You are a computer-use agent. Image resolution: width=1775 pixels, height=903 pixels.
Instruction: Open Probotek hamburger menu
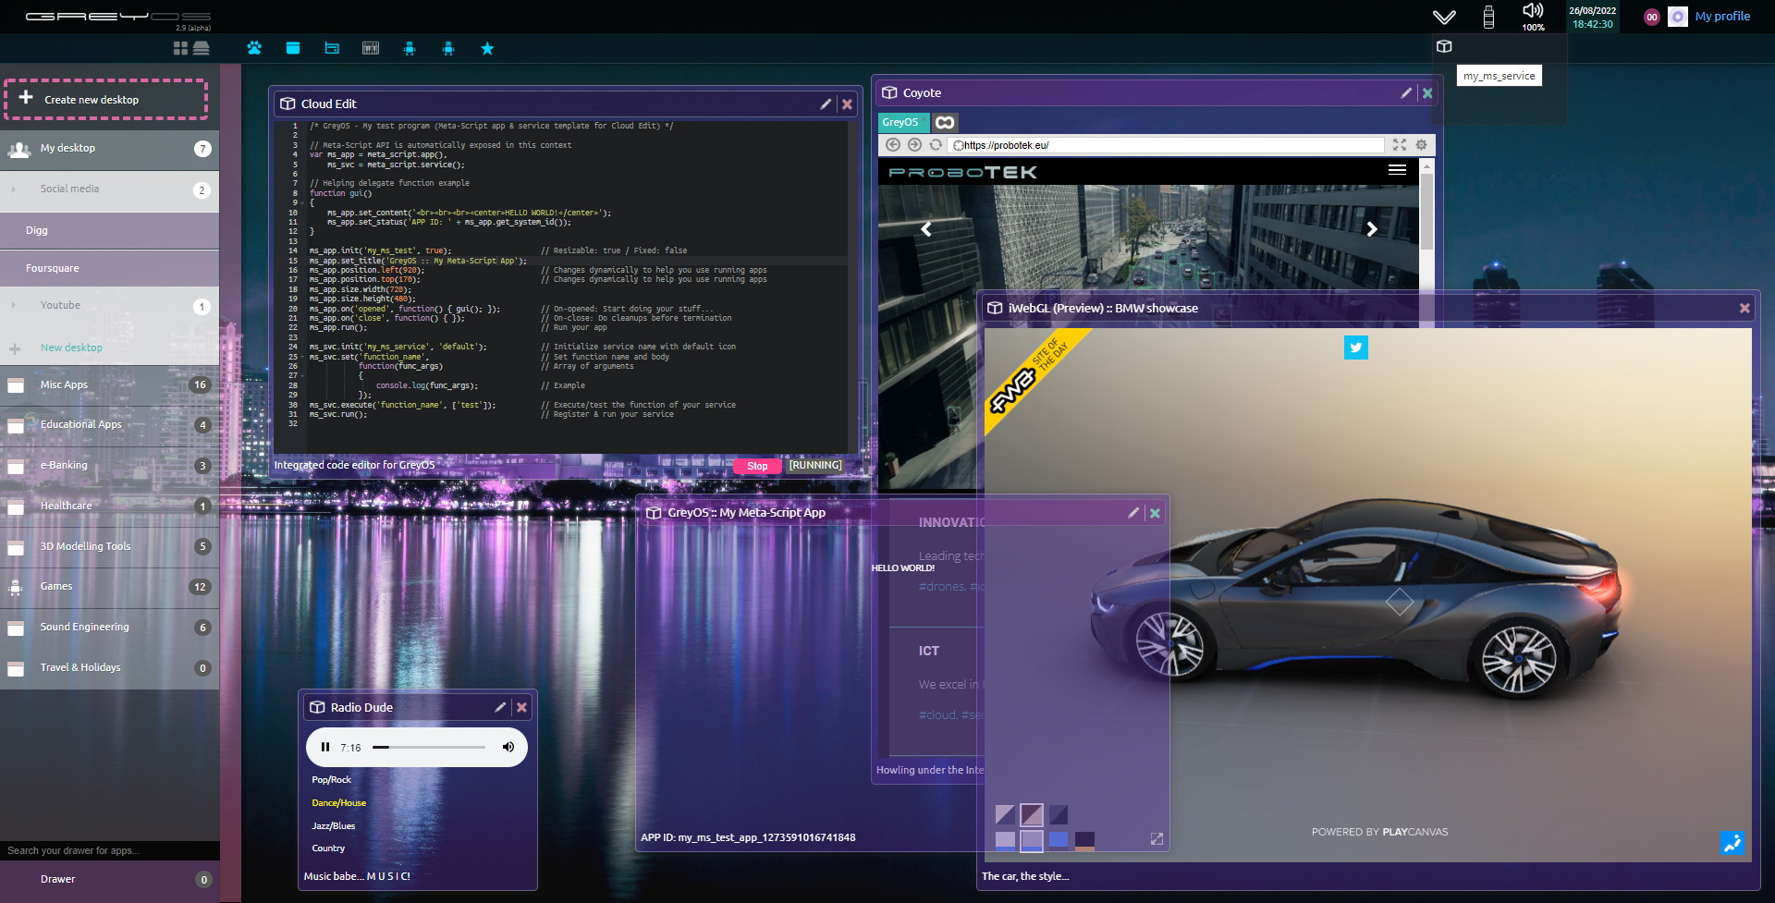(x=1397, y=170)
